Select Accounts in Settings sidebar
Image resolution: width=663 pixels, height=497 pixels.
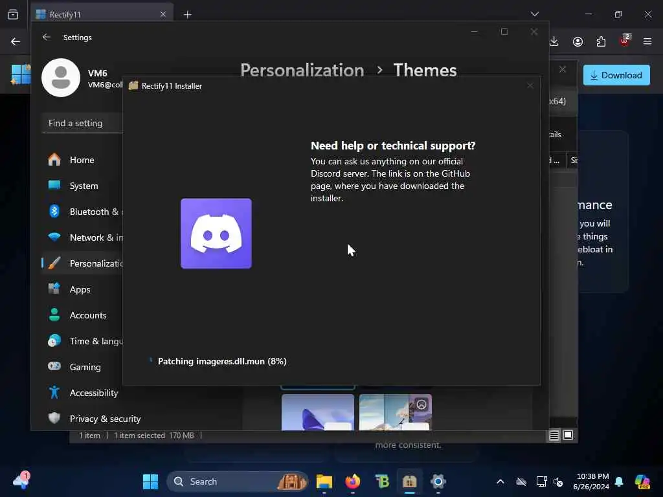pos(82,315)
